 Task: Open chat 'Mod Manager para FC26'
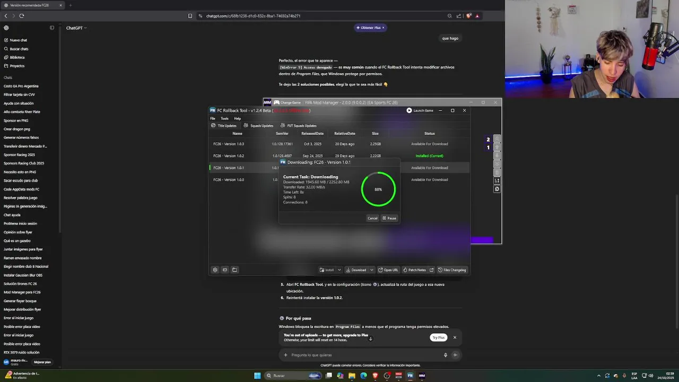tap(22, 292)
